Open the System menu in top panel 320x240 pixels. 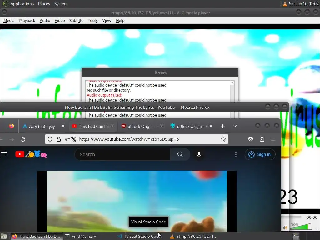tap(61, 4)
